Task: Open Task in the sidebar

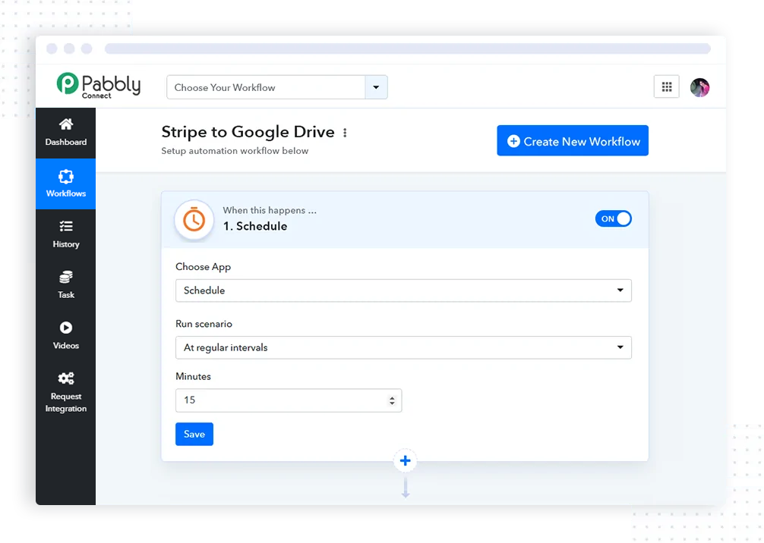Action: (66, 285)
